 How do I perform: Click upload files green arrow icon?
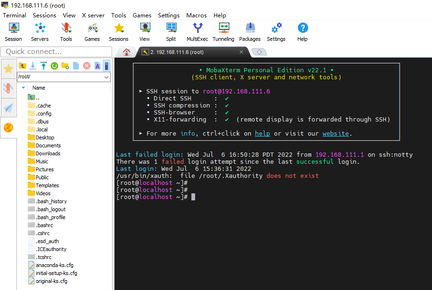[44, 66]
